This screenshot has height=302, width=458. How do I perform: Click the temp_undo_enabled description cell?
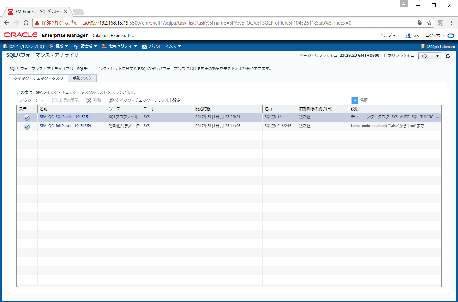(395, 126)
